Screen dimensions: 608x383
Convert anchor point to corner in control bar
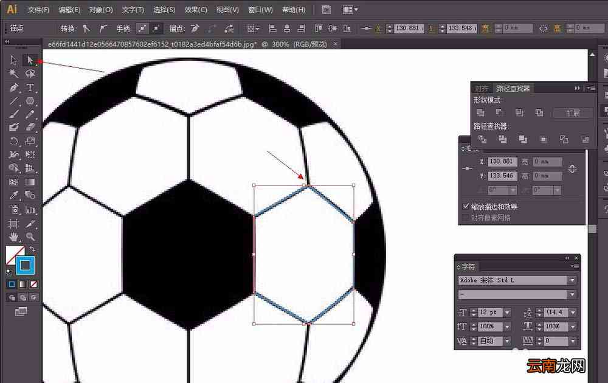(x=86, y=29)
